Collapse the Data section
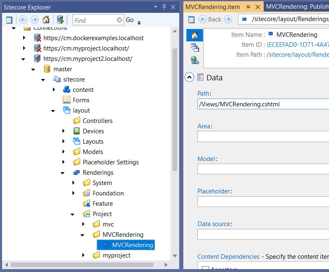This screenshot has width=329, height=272. pos(189,77)
